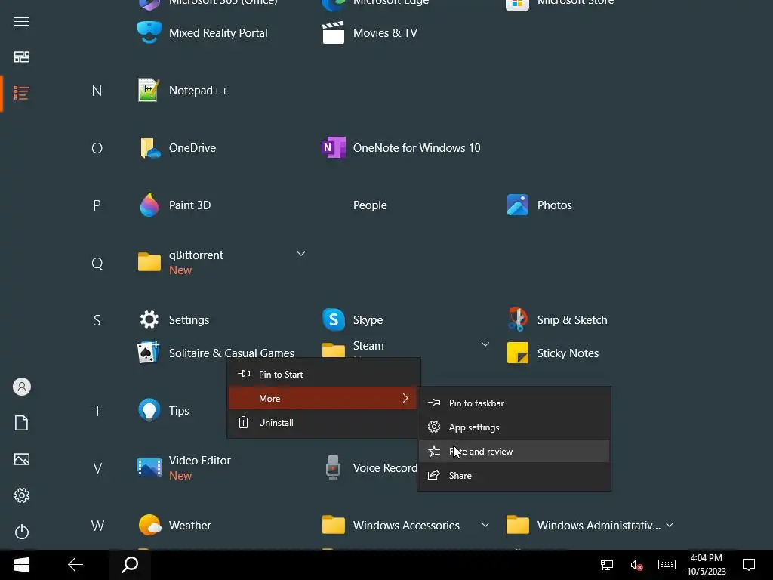Choose Pin to Start in context menu
This screenshot has width=773, height=580.
323,375
